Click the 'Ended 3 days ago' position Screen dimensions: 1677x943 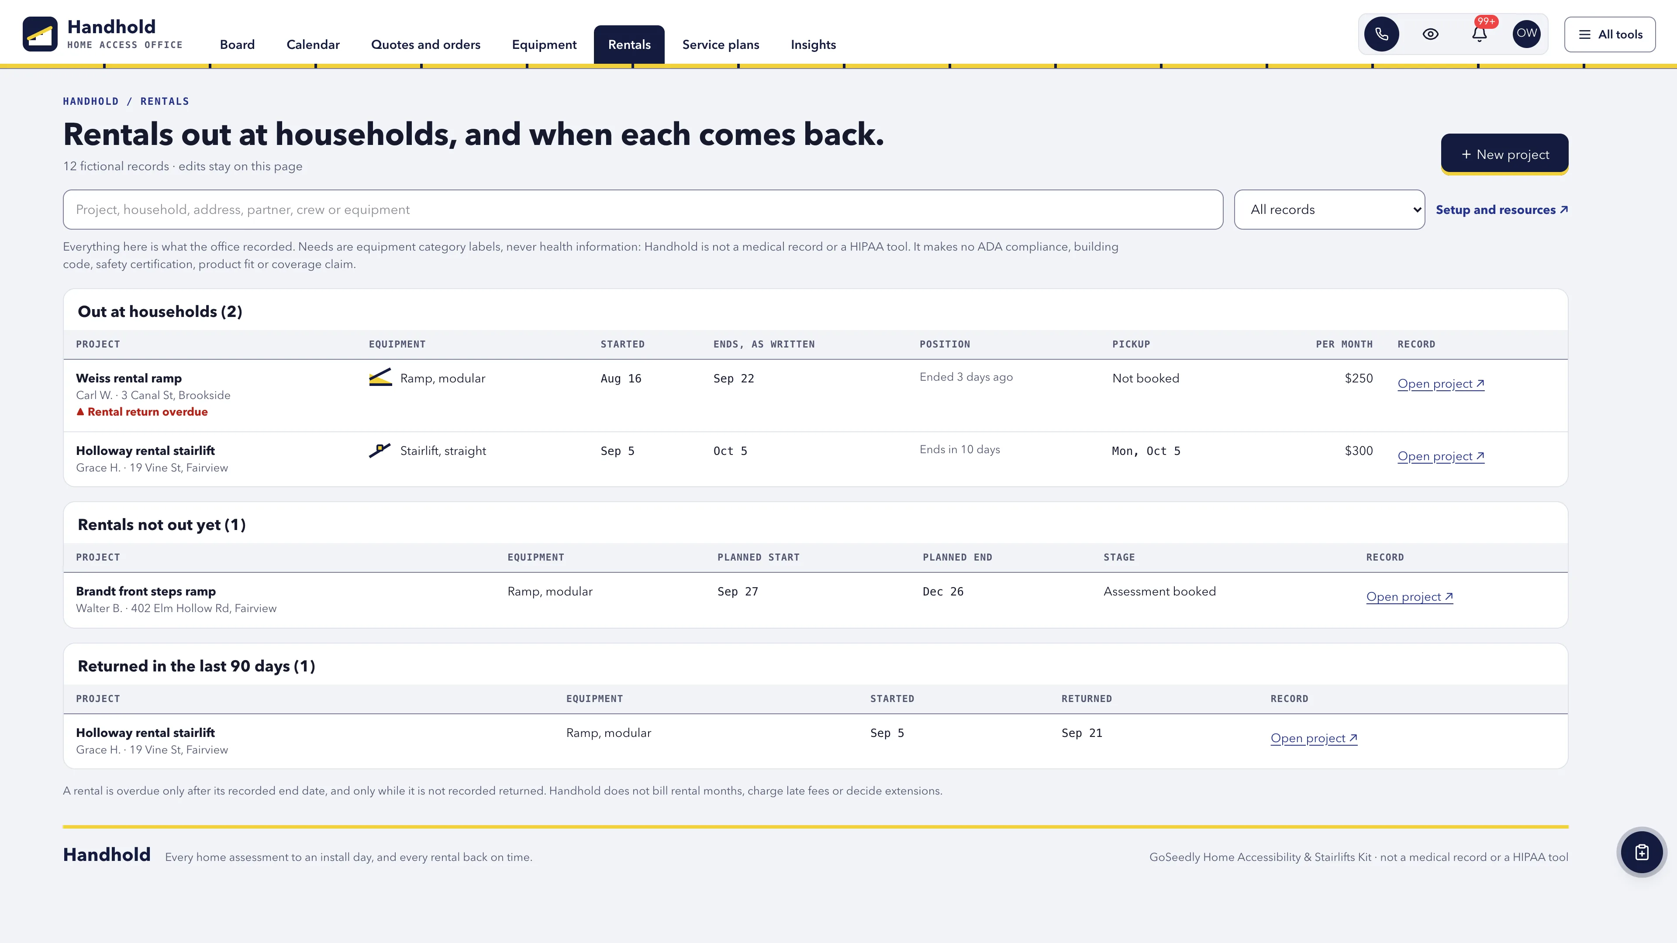[966, 377]
